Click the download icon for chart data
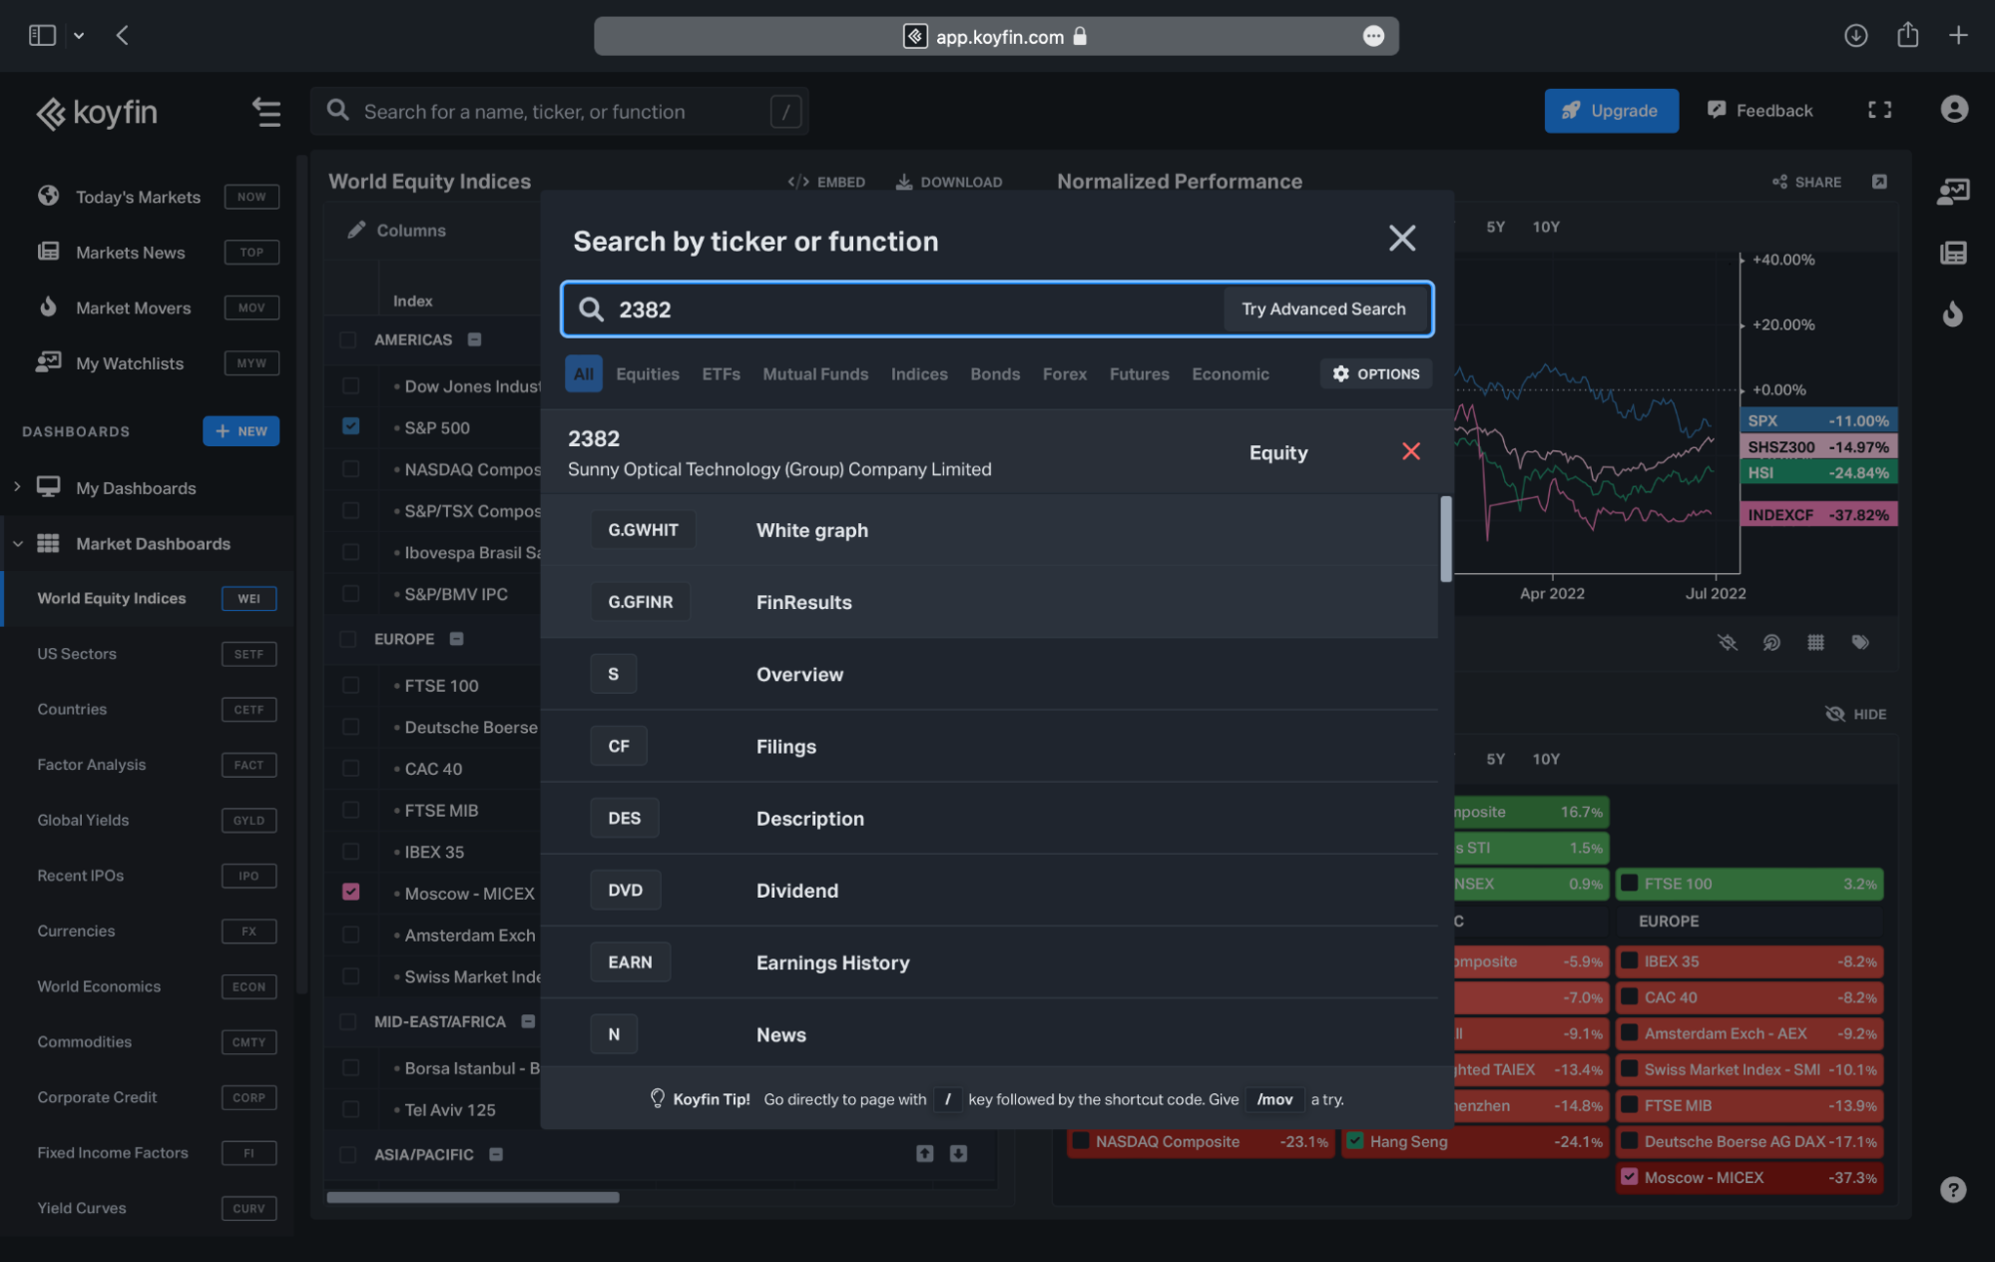 [x=946, y=181]
